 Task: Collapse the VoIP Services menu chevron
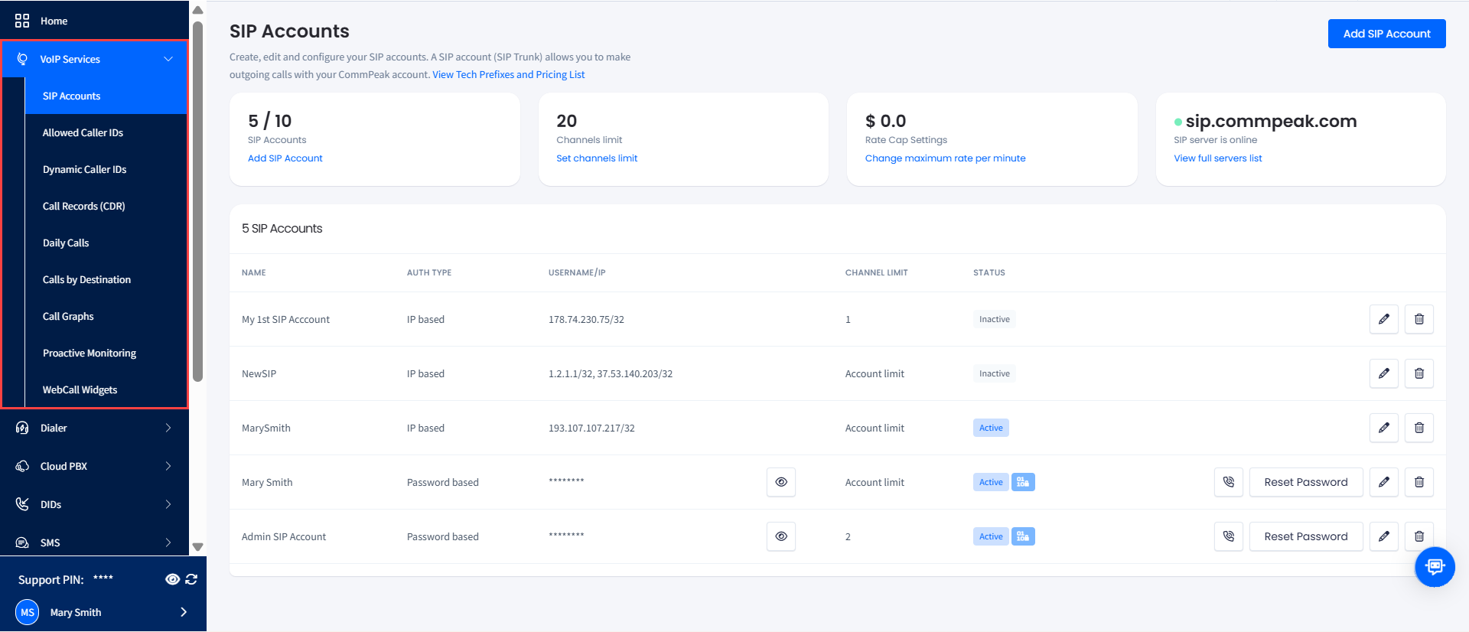(x=168, y=59)
